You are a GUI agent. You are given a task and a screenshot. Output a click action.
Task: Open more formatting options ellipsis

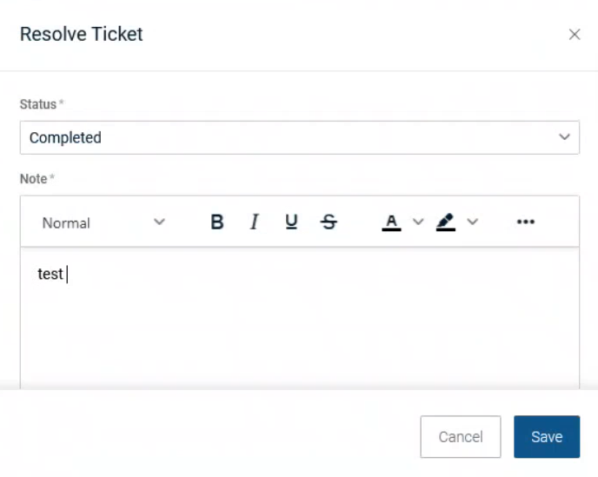coord(525,222)
